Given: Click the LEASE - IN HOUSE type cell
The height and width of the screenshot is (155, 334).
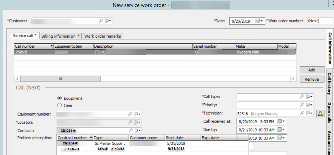Looking at the screenshot, I should (x=111, y=149).
